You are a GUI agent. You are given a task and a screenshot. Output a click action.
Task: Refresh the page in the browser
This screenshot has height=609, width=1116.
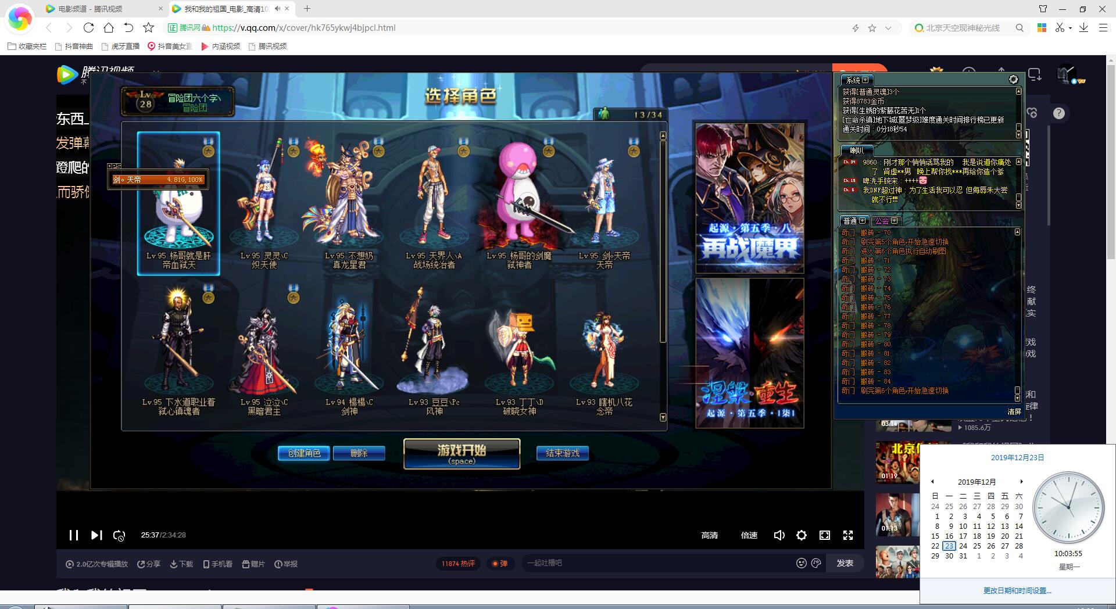pos(88,27)
